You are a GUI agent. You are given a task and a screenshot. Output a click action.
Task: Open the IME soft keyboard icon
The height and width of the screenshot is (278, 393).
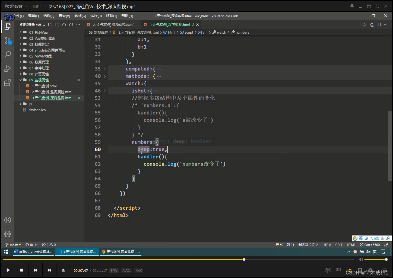(377, 238)
